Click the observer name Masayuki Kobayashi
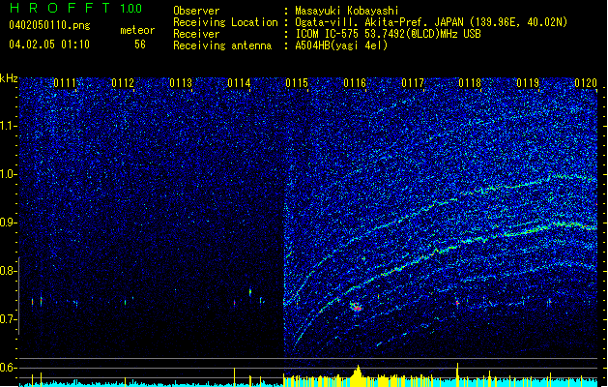The height and width of the screenshot is (387, 608). [347, 11]
